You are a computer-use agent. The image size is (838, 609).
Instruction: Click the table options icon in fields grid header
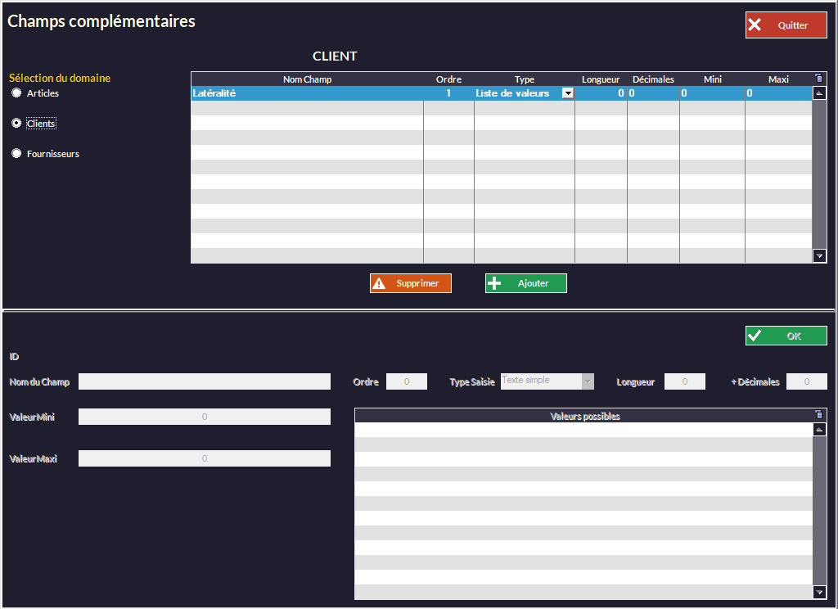click(819, 79)
